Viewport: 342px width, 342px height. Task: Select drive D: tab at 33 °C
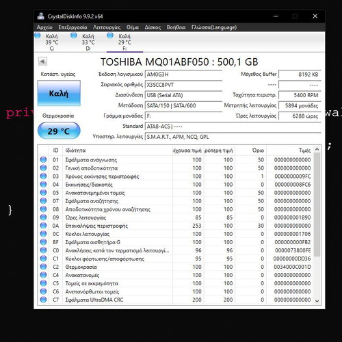click(88, 42)
